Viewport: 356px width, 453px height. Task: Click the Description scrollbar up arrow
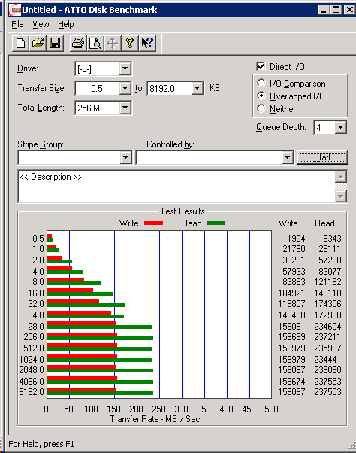tap(341, 177)
